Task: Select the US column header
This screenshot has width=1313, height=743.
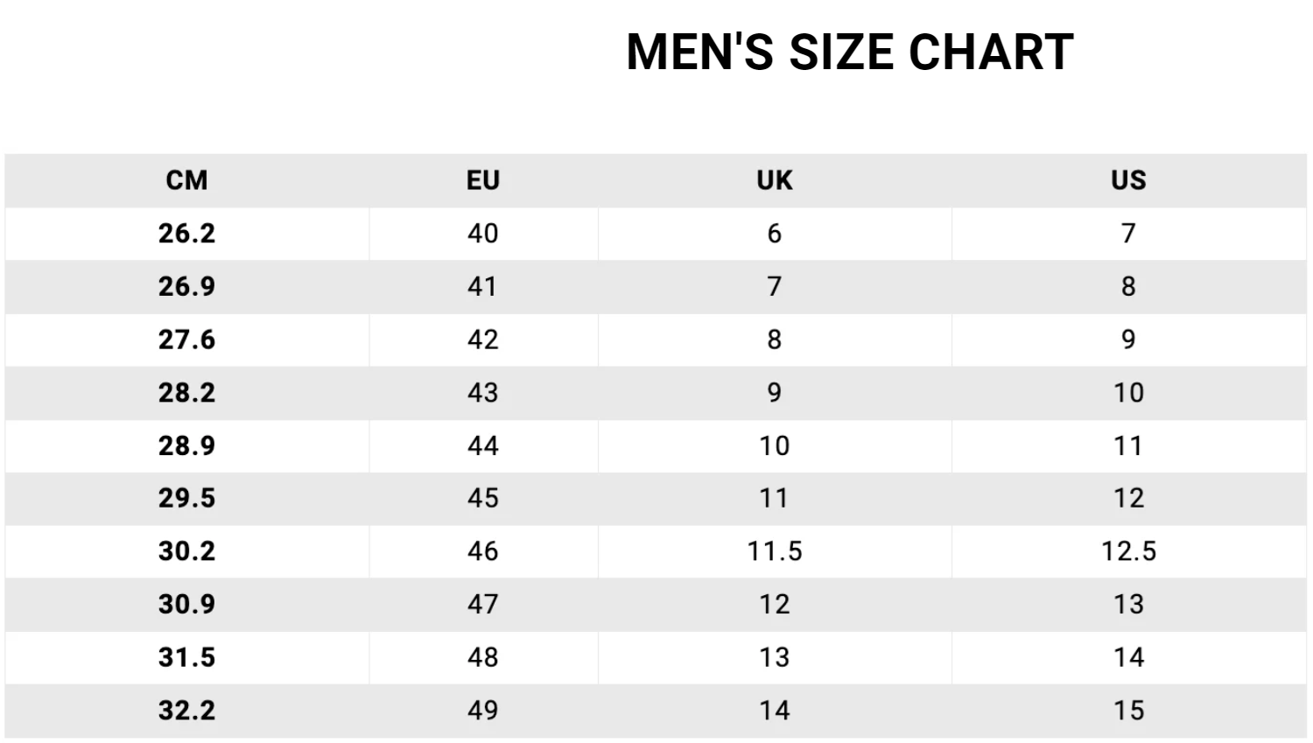Action: (x=1128, y=180)
